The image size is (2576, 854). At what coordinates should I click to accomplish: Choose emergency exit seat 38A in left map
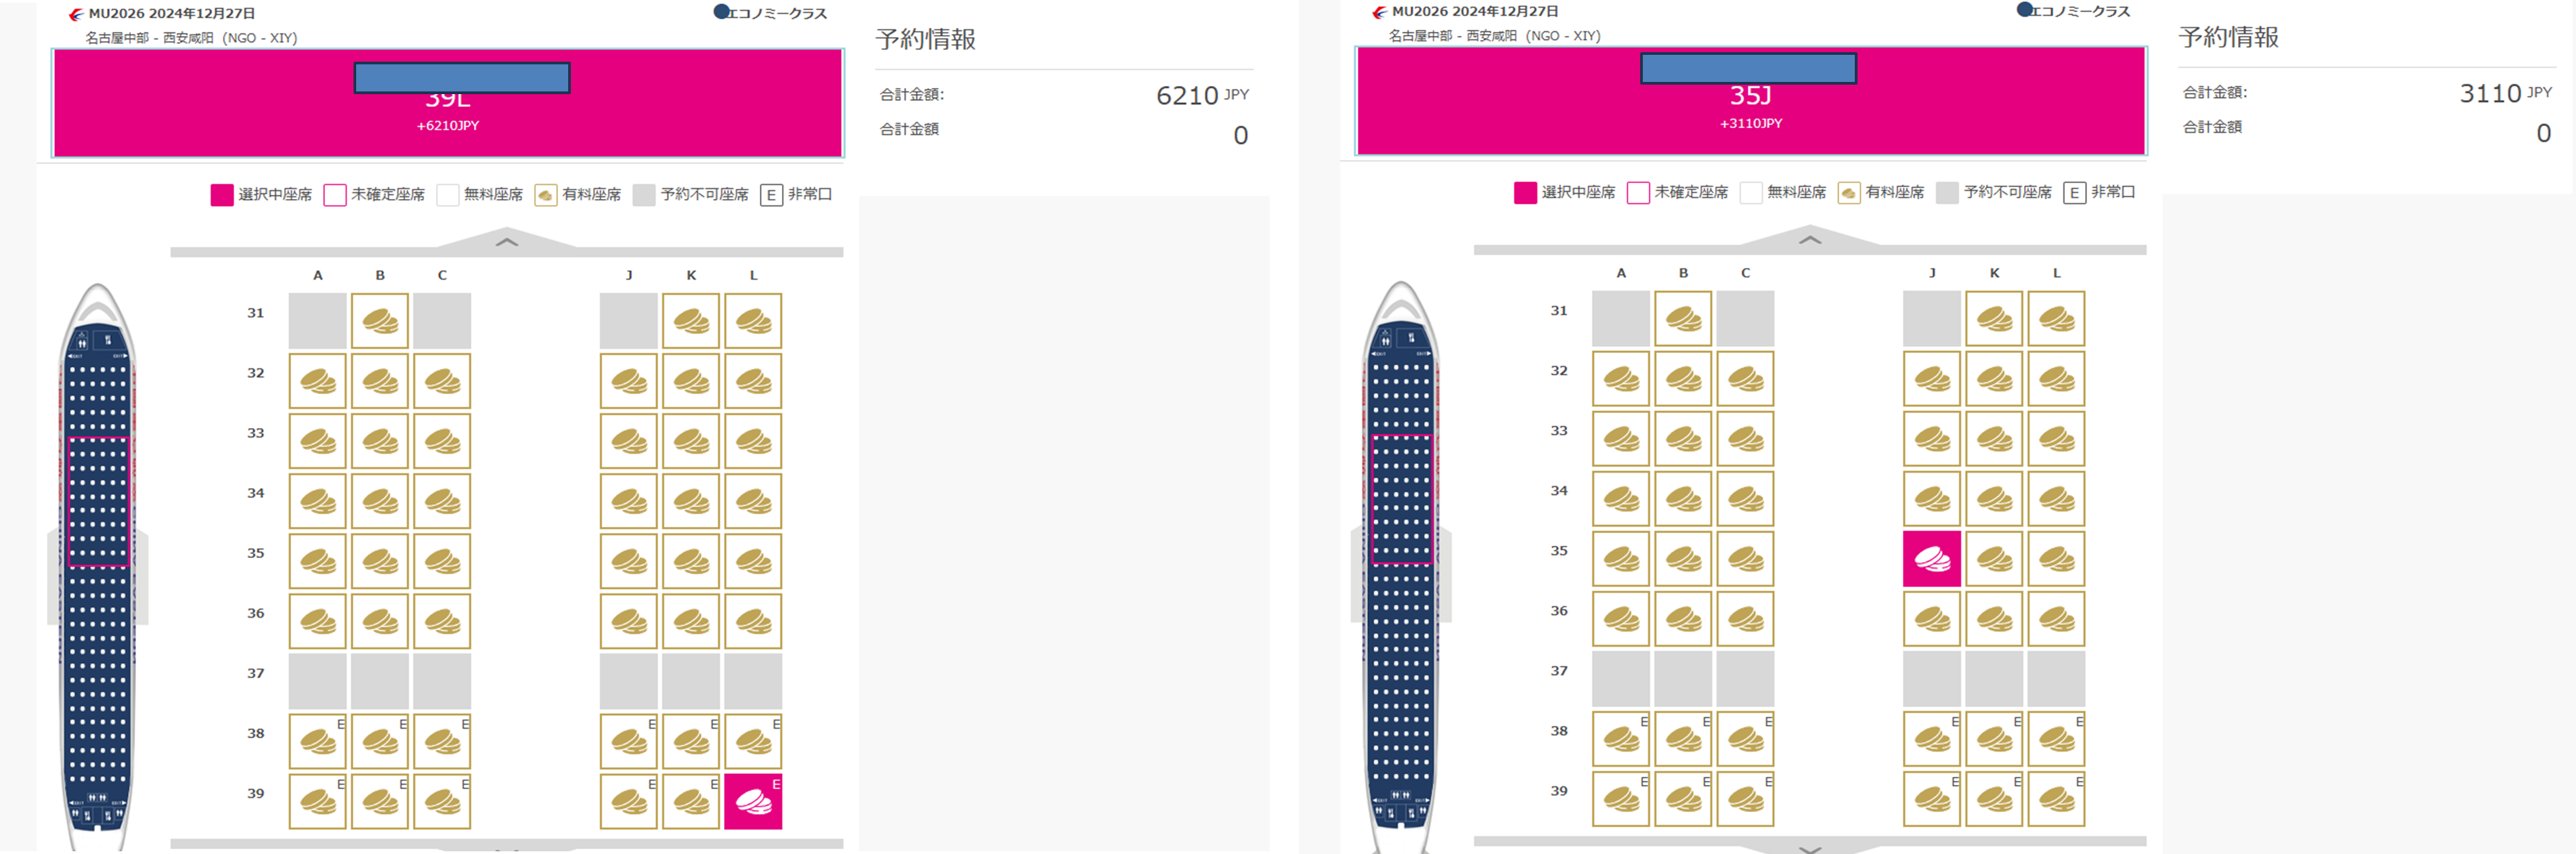click(318, 742)
